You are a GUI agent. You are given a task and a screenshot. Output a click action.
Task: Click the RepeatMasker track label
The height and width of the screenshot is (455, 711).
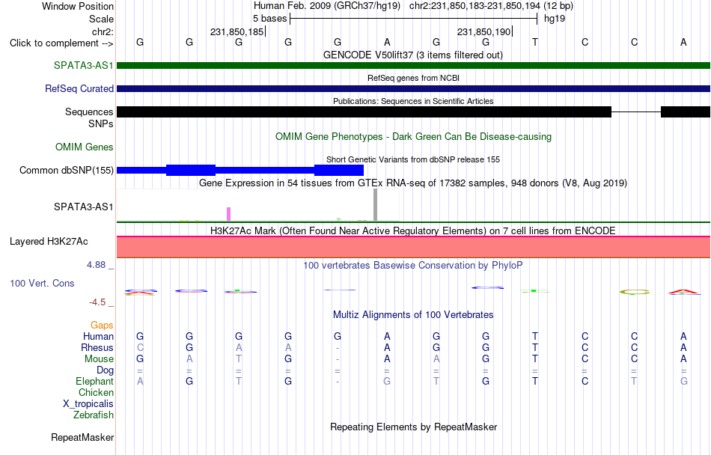pos(82,437)
